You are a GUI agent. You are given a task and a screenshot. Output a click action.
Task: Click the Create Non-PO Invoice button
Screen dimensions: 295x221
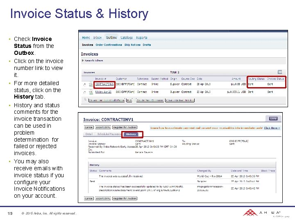coord(150,100)
